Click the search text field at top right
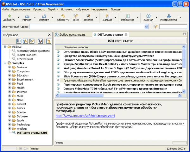190x152 pixels. pyautogui.click(x=173, y=27)
